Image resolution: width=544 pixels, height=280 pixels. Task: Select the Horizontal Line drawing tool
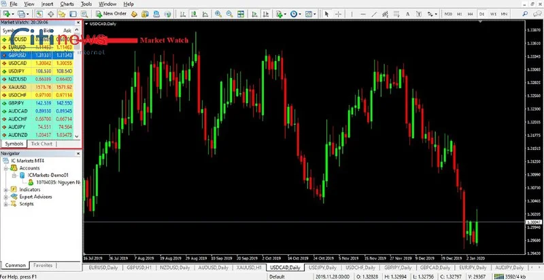pos(363,14)
